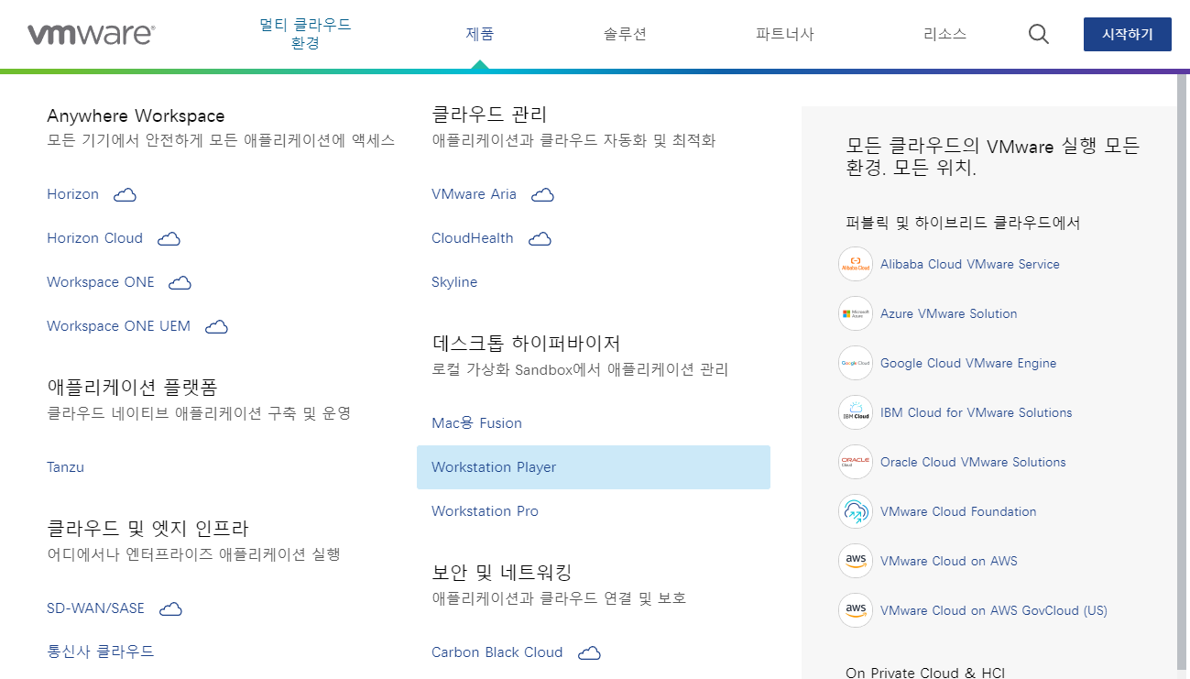
Task: Click the Microsoft Azure logo icon
Action: tap(856, 313)
